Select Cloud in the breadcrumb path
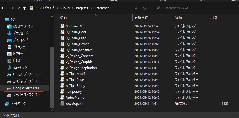239x118 pixels. 65,8
